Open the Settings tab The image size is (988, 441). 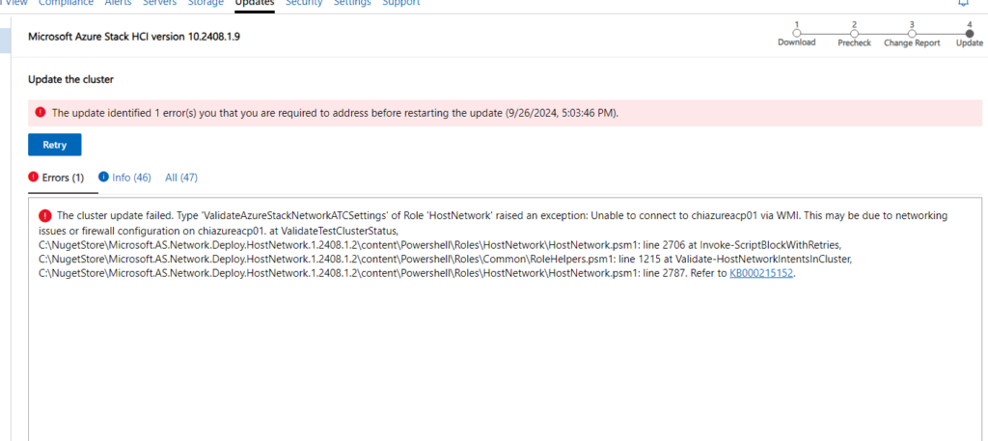[x=351, y=3]
